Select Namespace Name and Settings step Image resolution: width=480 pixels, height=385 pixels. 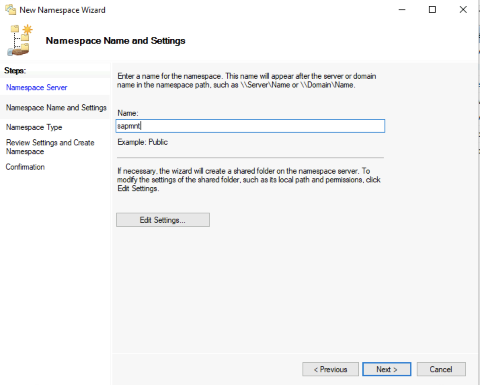[x=56, y=108]
